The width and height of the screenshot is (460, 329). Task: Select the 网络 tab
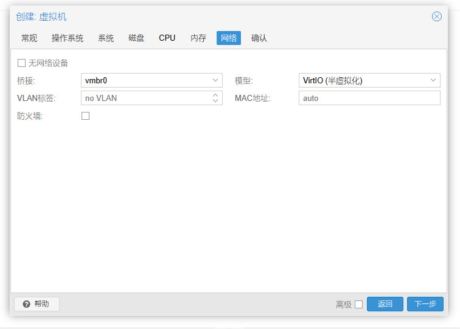pyautogui.click(x=229, y=38)
